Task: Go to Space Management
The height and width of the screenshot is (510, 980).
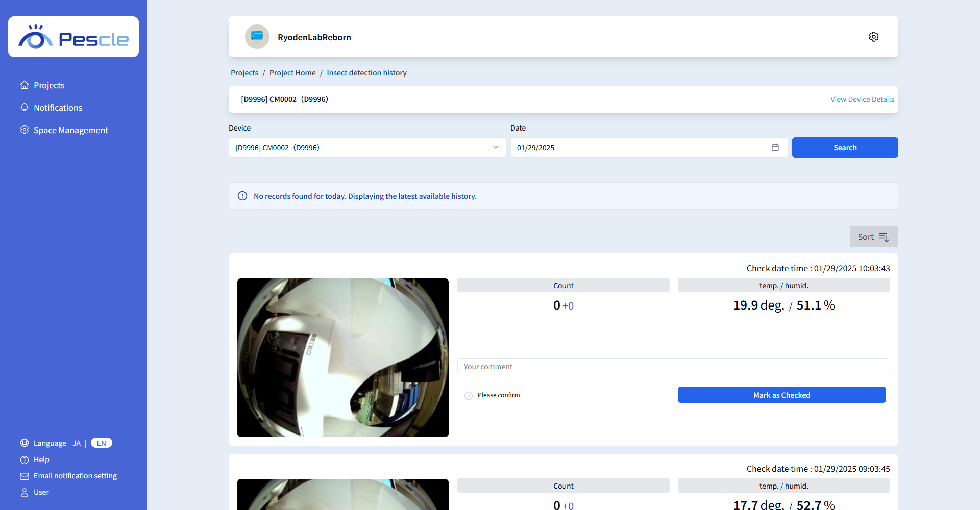Action: click(x=71, y=130)
